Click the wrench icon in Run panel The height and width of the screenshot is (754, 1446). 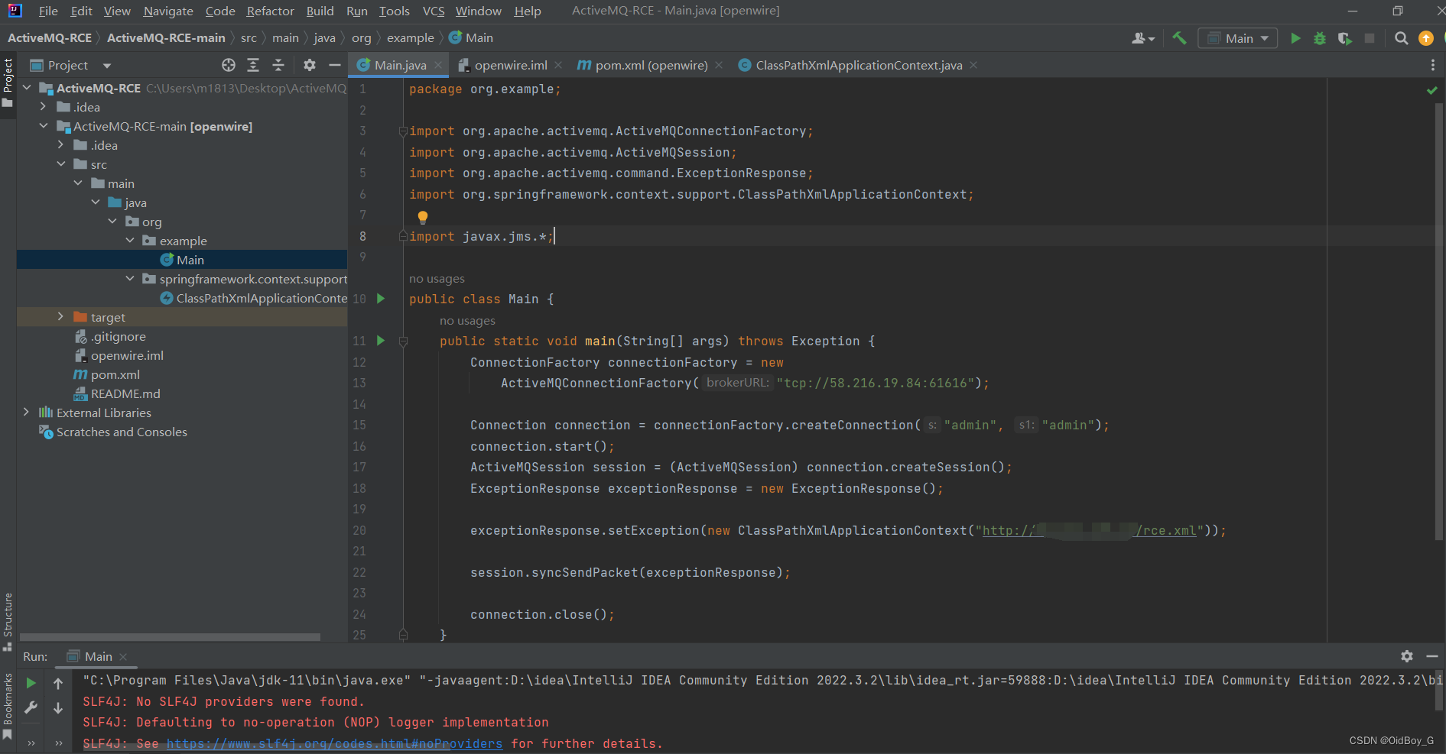pos(31,708)
